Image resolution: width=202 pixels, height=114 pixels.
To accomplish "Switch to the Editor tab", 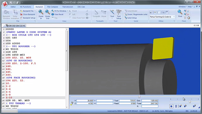I will point(13,7).
